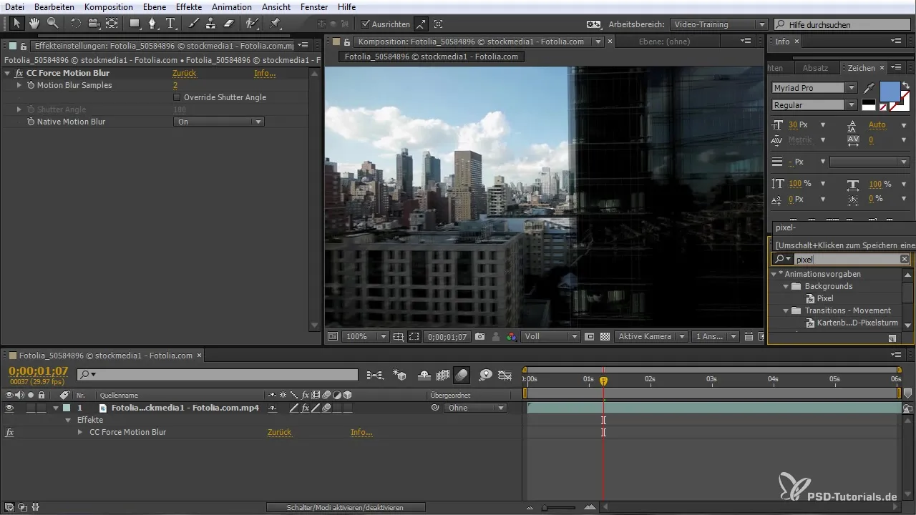Toggle the Ausrichten snapping checkbox
The height and width of the screenshot is (515, 916).
366,24
